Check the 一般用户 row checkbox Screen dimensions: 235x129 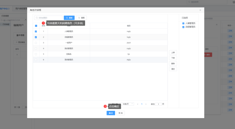coord(36,43)
